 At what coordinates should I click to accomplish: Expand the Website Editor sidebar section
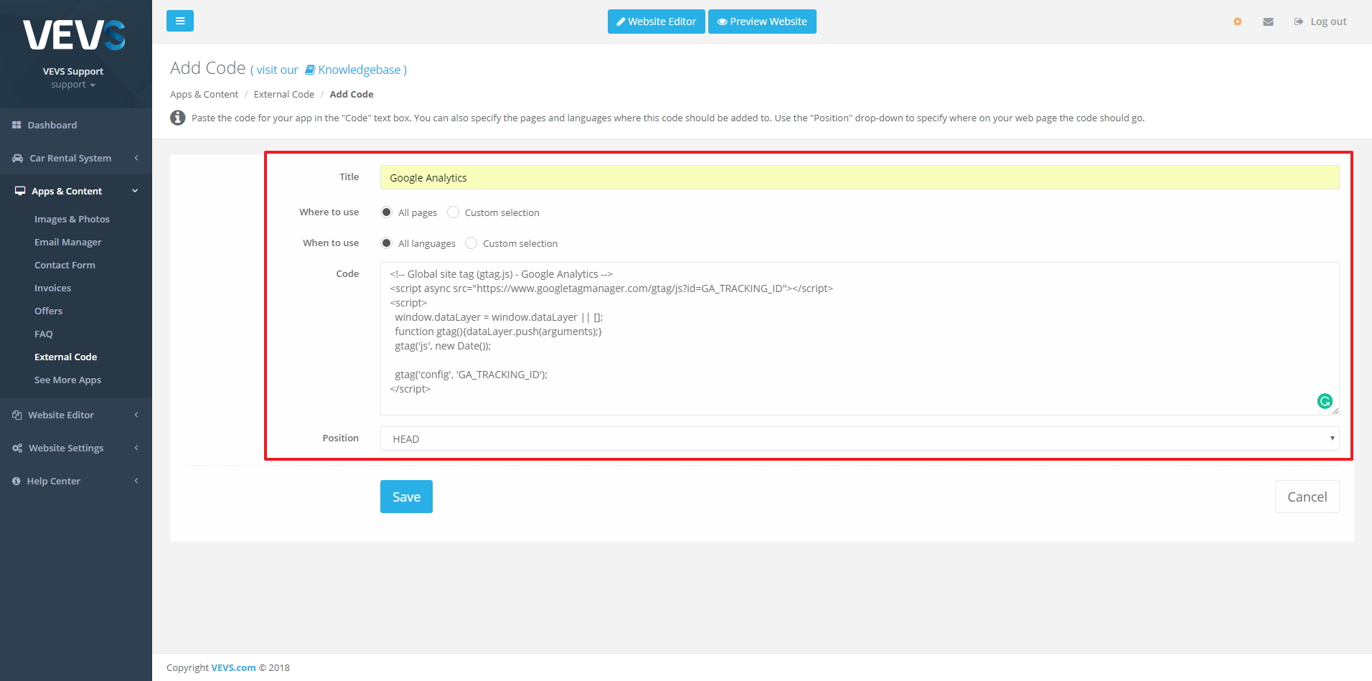point(136,415)
